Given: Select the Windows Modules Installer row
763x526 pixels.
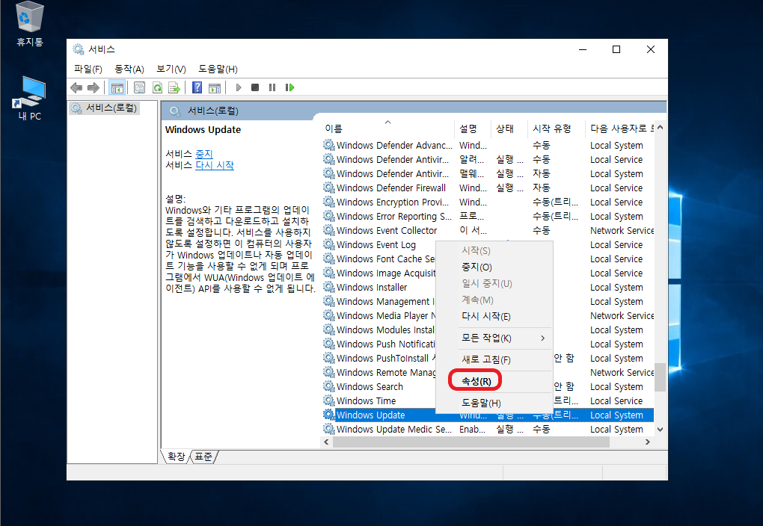Looking at the screenshot, I should pos(379,329).
